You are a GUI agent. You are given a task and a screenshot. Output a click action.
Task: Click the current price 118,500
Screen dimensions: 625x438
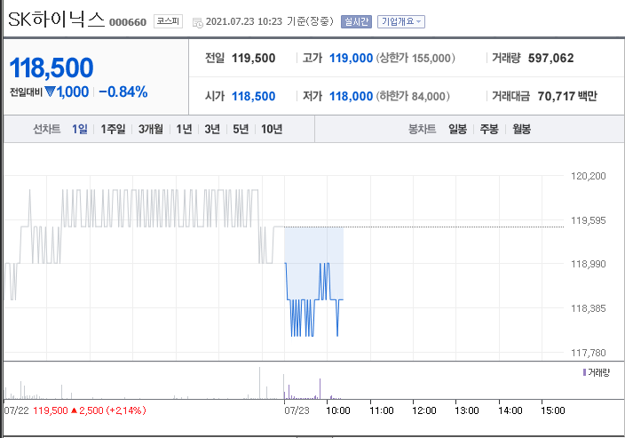(x=51, y=68)
